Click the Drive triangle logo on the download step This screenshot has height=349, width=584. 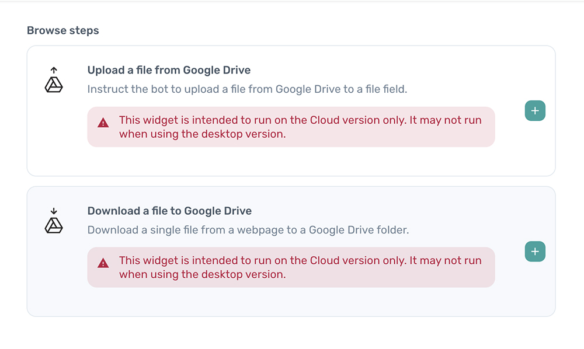coord(53,225)
